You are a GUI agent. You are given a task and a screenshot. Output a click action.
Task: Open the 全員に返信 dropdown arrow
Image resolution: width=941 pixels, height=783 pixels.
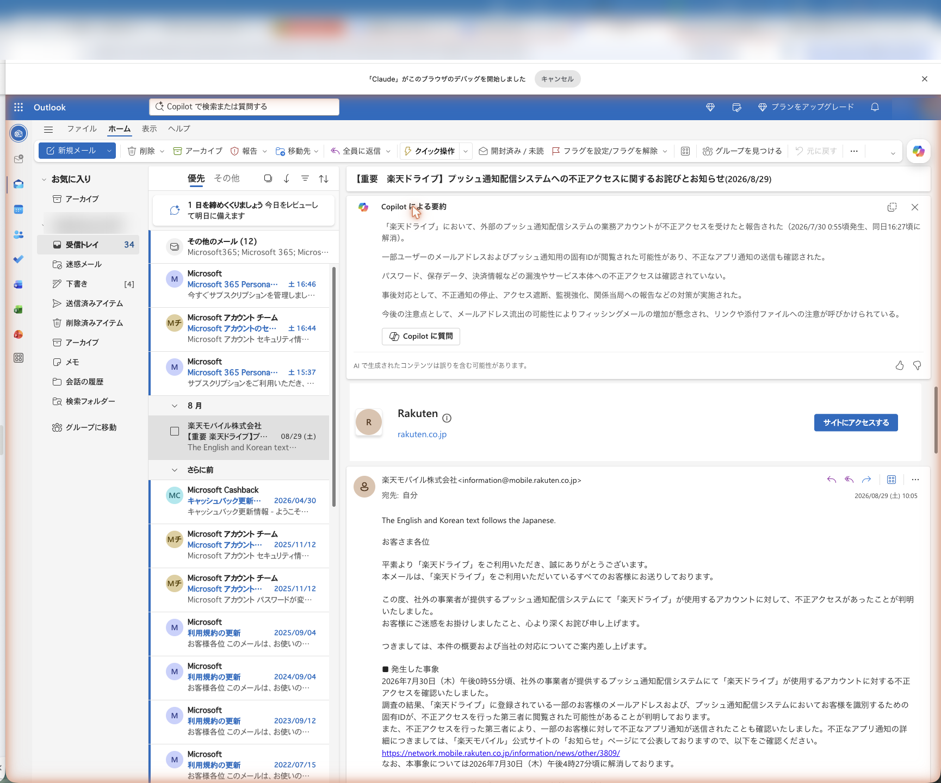tap(388, 151)
